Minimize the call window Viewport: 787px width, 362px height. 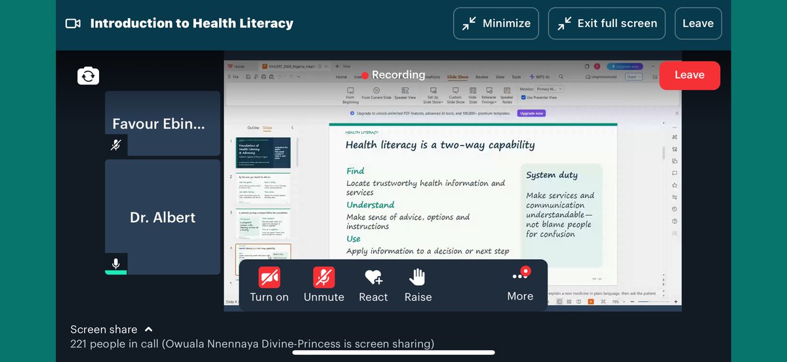point(496,24)
